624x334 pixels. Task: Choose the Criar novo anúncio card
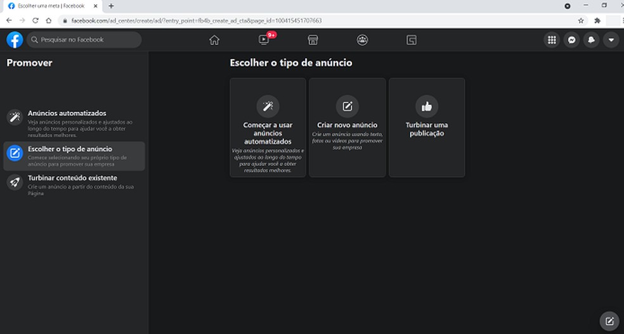pyautogui.click(x=348, y=128)
